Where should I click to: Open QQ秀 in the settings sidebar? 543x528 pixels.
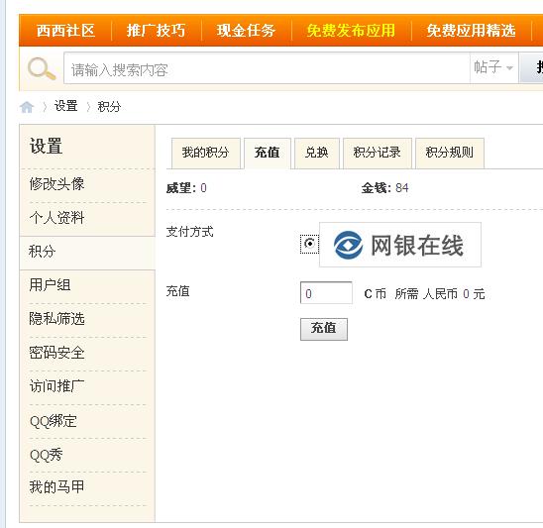pos(46,455)
